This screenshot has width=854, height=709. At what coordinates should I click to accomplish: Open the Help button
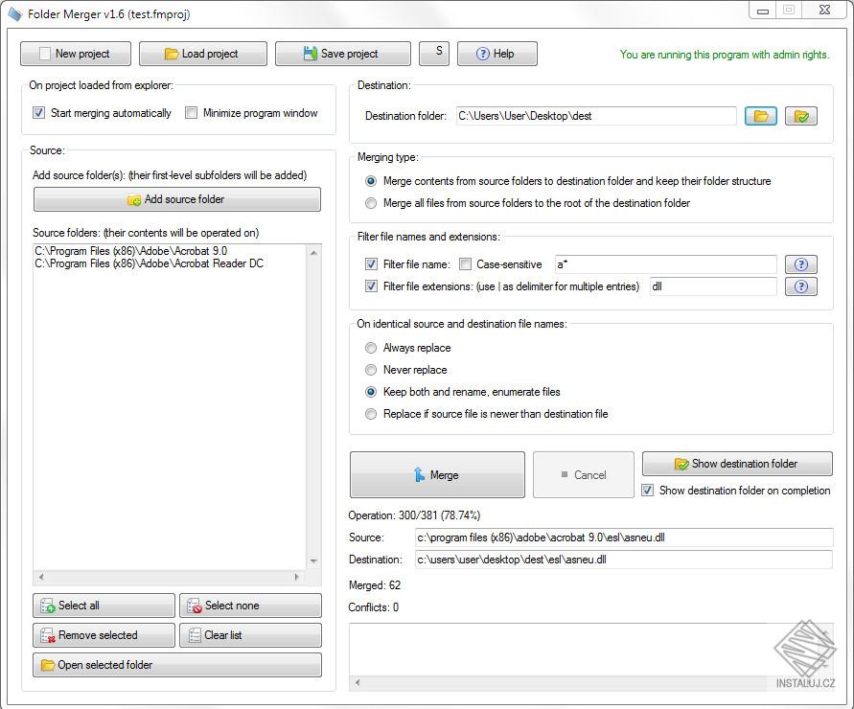click(x=497, y=54)
